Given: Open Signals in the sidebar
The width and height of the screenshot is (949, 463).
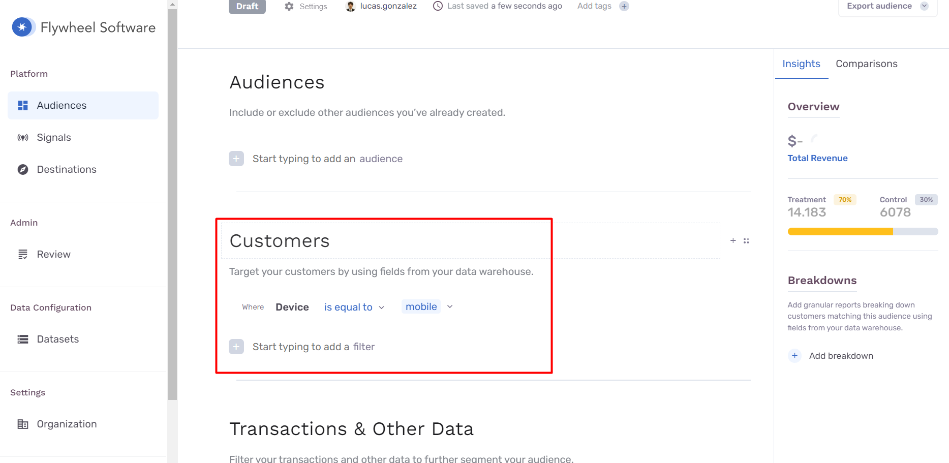Looking at the screenshot, I should pyautogui.click(x=54, y=138).
